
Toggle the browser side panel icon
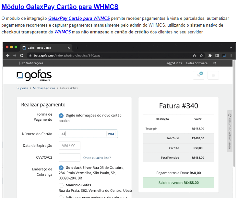coord(217,56)
